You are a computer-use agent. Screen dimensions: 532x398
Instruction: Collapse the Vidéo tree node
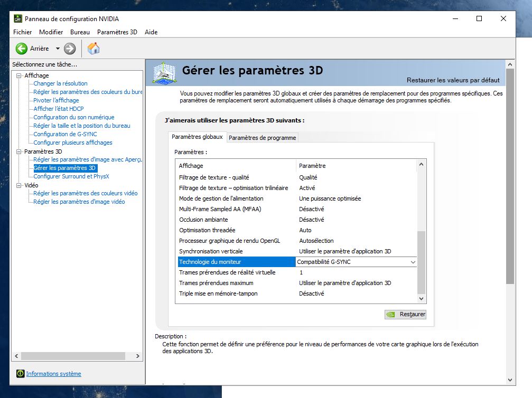[19, 185]
